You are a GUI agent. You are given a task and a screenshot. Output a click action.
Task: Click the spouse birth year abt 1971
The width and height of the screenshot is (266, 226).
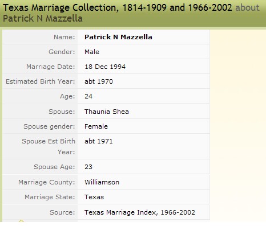(x=99, y=141)
